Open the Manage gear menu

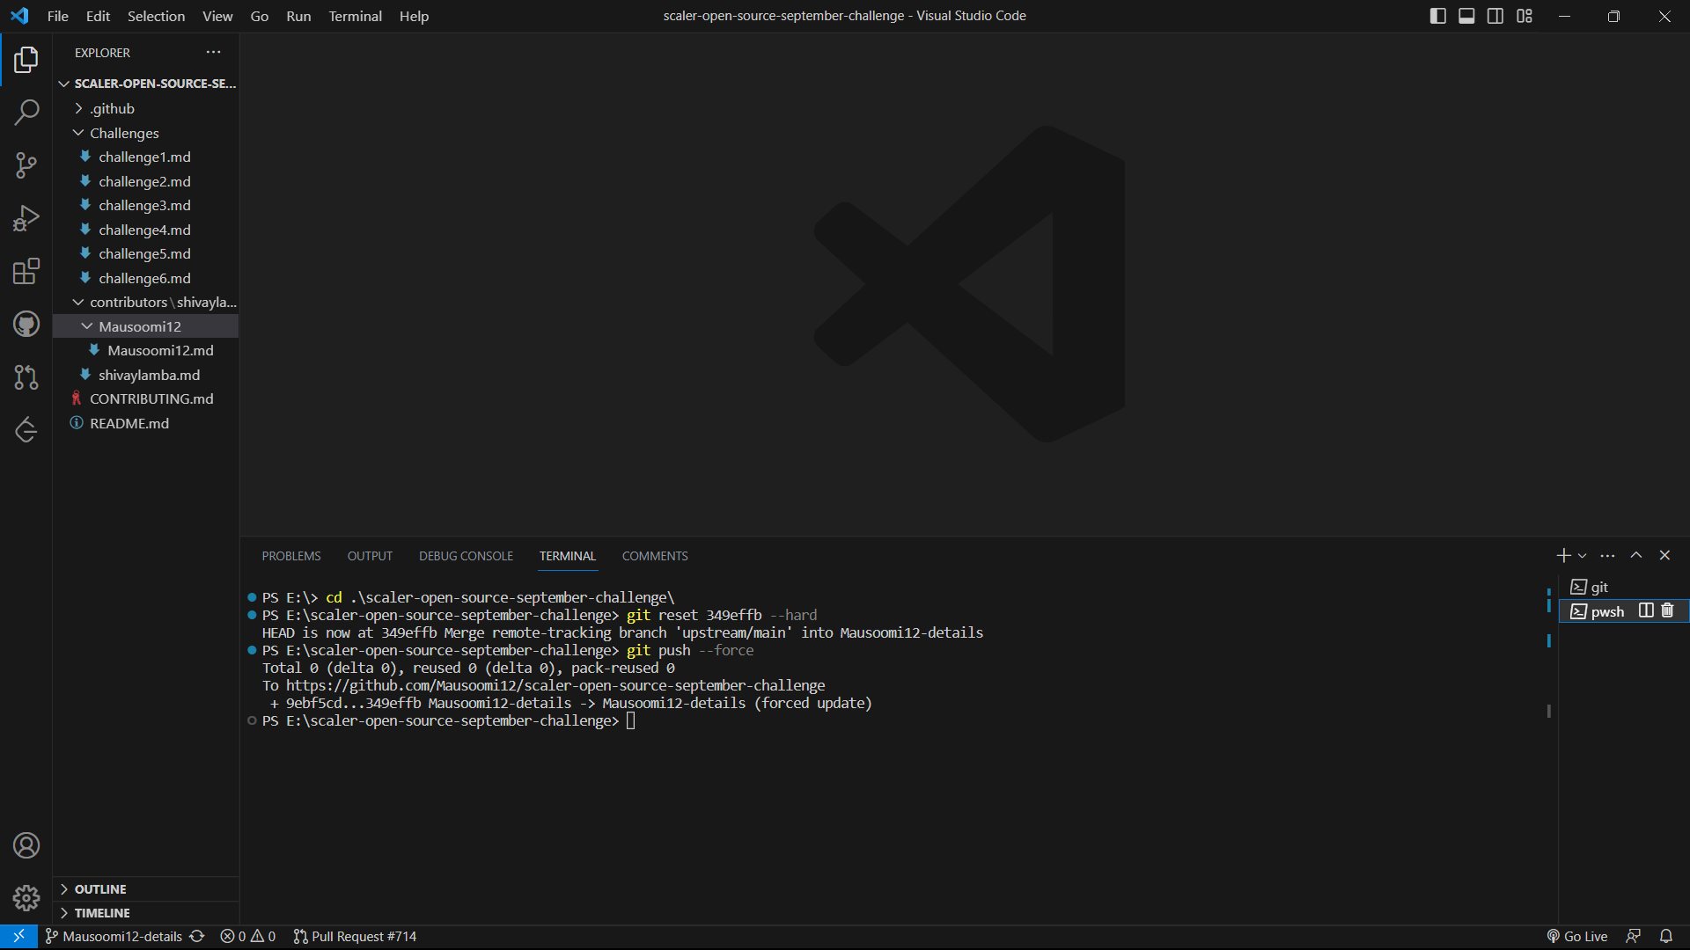(26, 897)
